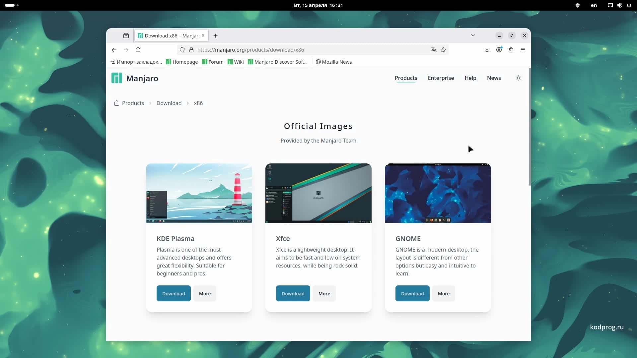Click the forward navigation arrow
637x358 pixels.
point(126,50)
